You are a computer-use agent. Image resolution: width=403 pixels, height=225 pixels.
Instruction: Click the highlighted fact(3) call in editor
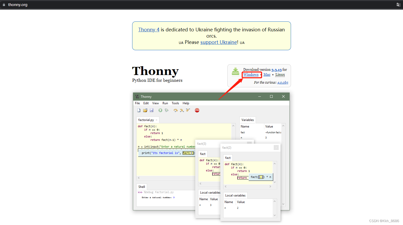[188, 153]
